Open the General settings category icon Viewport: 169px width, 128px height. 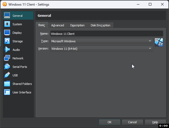tap(7, 15)
